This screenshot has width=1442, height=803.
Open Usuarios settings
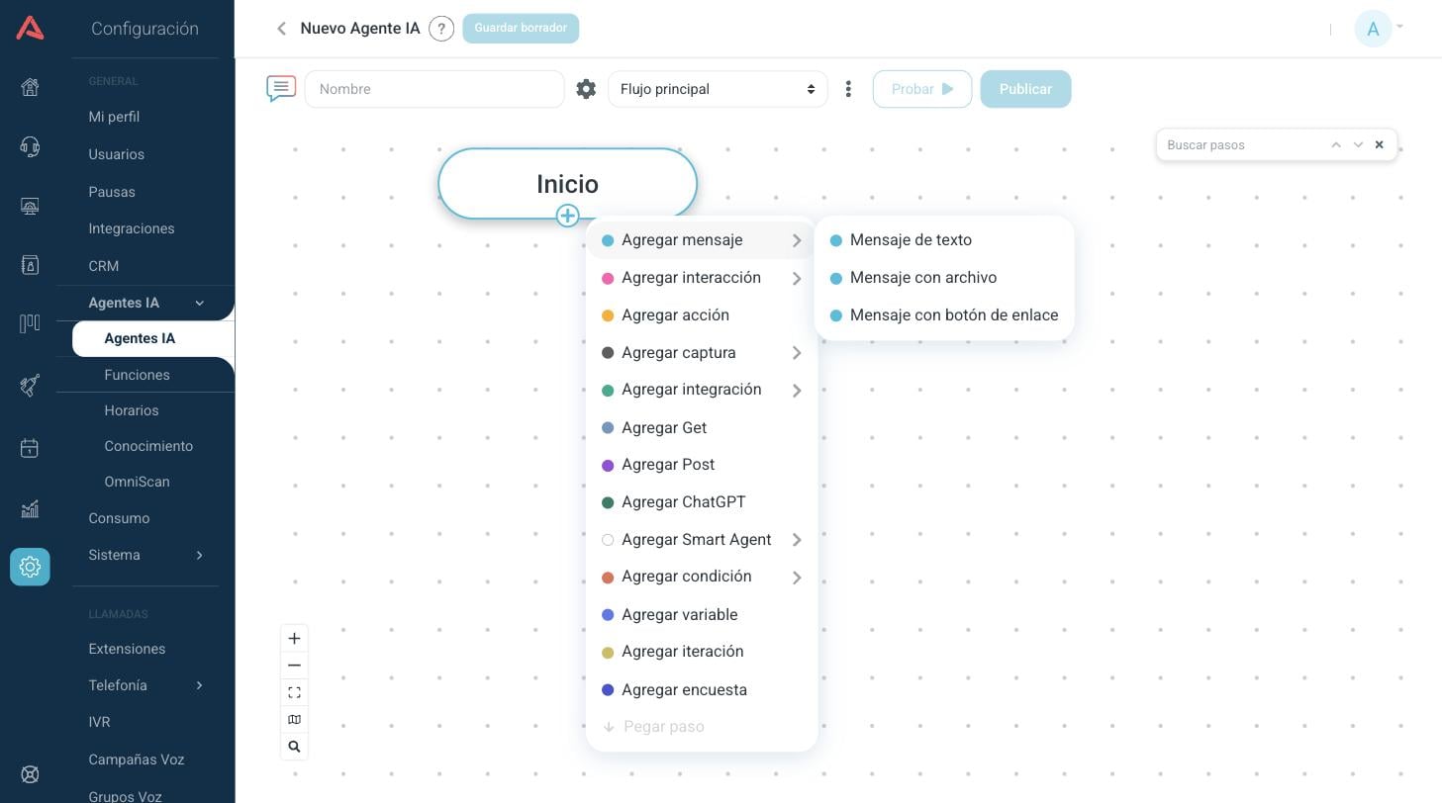[x=116, y=154]
